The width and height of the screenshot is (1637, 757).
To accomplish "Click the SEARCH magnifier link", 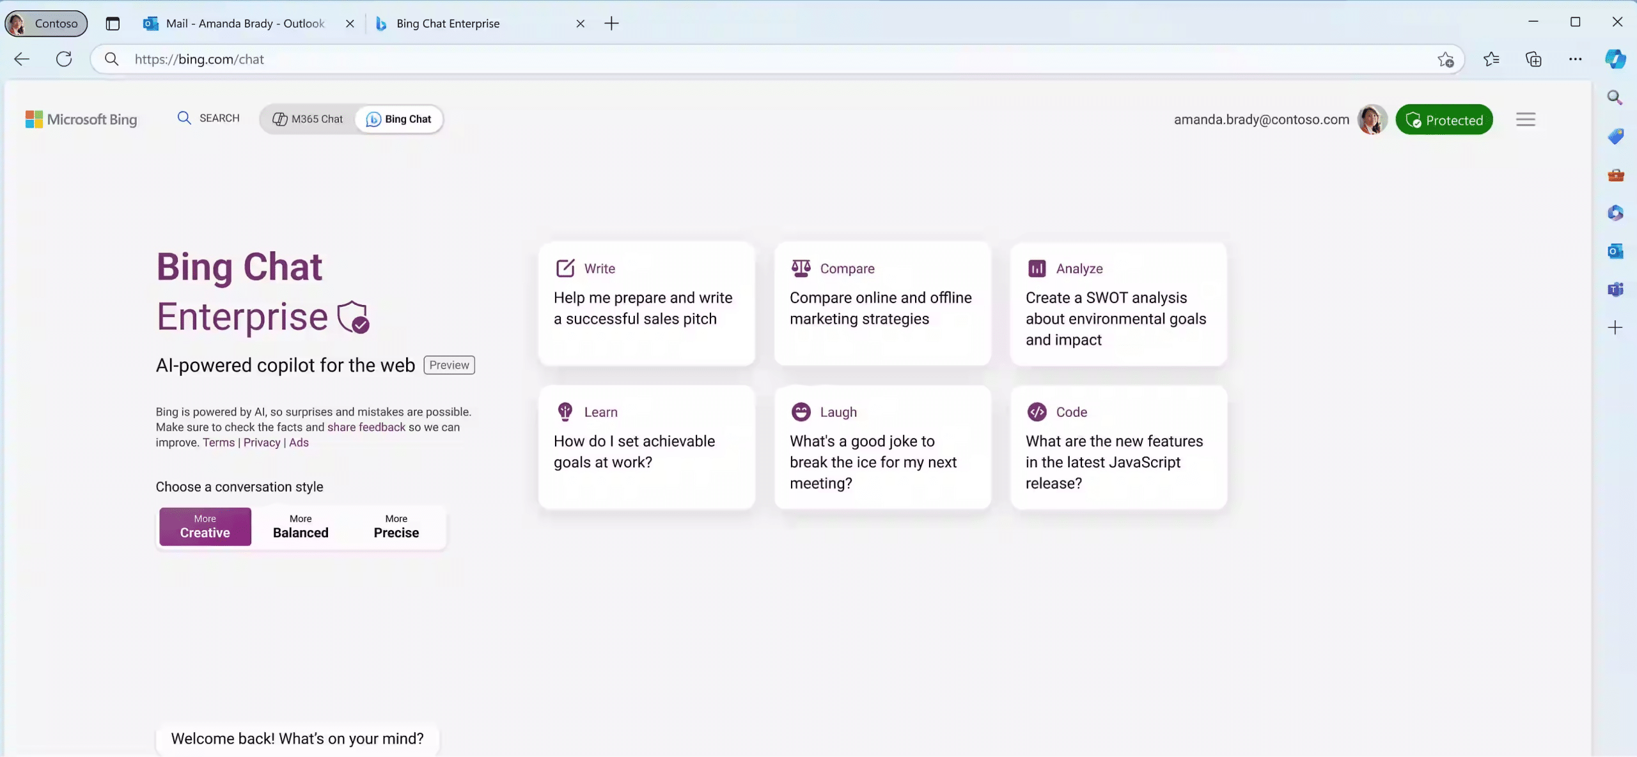I will tap(208, 118).
